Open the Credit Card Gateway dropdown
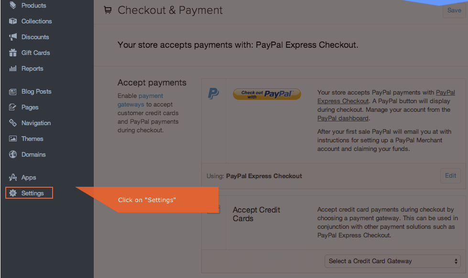This screenshot has width=468, height=278. click(x=392, y=261)
